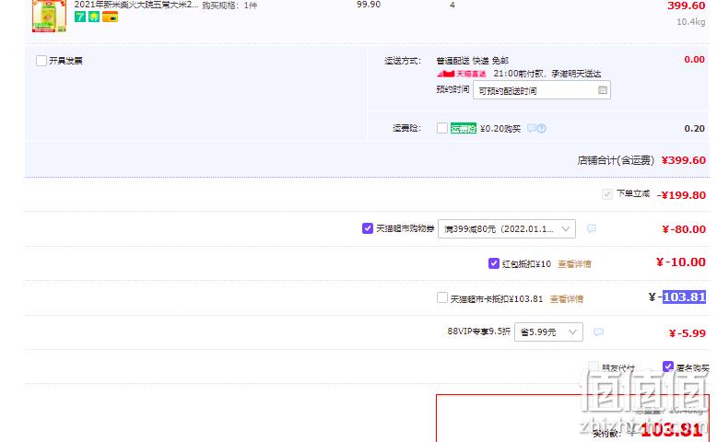Click the green shield badge under product title
This screenshot has height=442, width=717.
point(94,17)
